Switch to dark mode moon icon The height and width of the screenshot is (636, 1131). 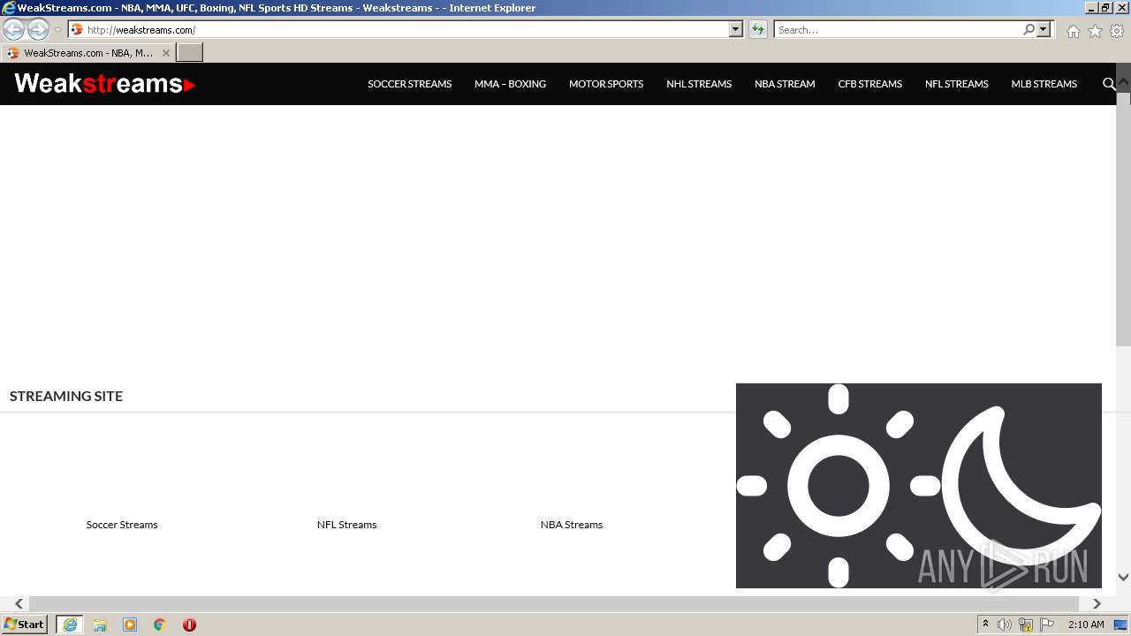click(x=1021, y=486)
